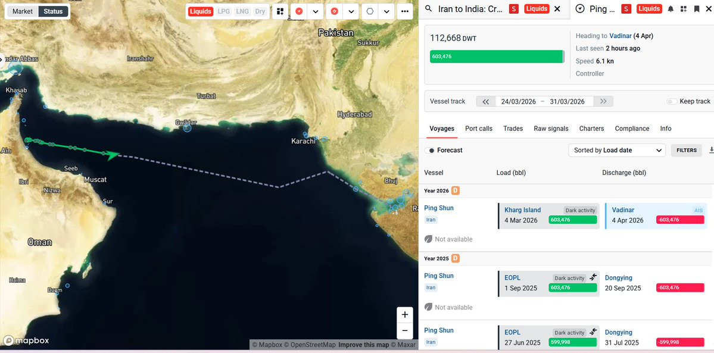Image resolution: width=714 pixels, height=353 pixels.
Task: Click the Mapbox logo
Action: [26, 340]
